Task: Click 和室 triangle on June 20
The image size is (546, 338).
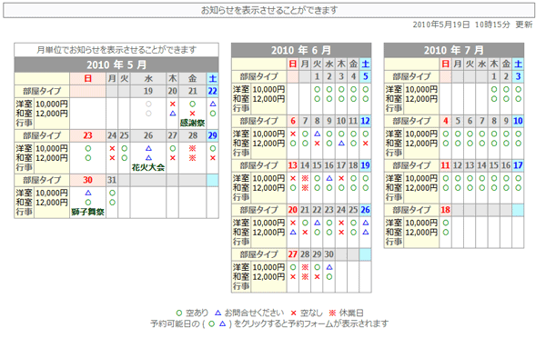Action: tap(293, 233)
